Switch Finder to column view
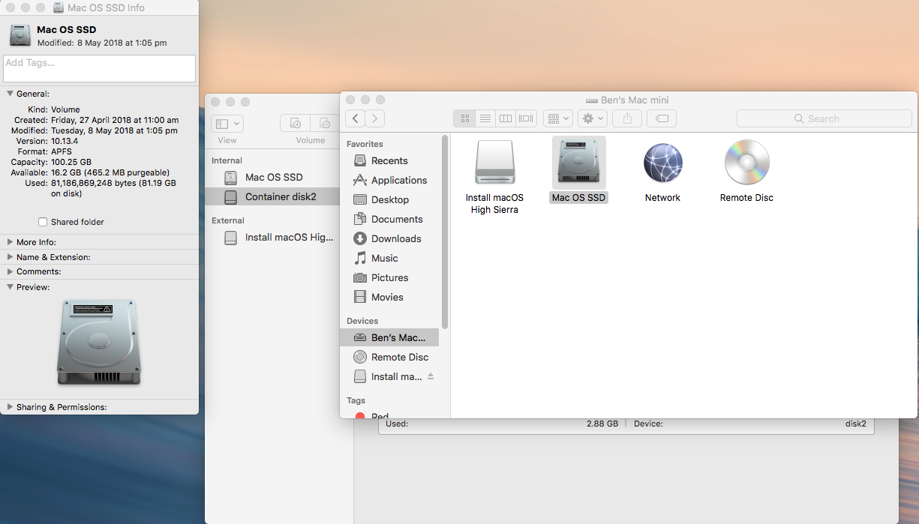This screenshot has width=919, height=524. pos(506,118)
